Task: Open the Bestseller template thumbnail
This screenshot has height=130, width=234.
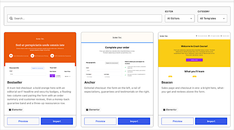Action: (40, 55)
